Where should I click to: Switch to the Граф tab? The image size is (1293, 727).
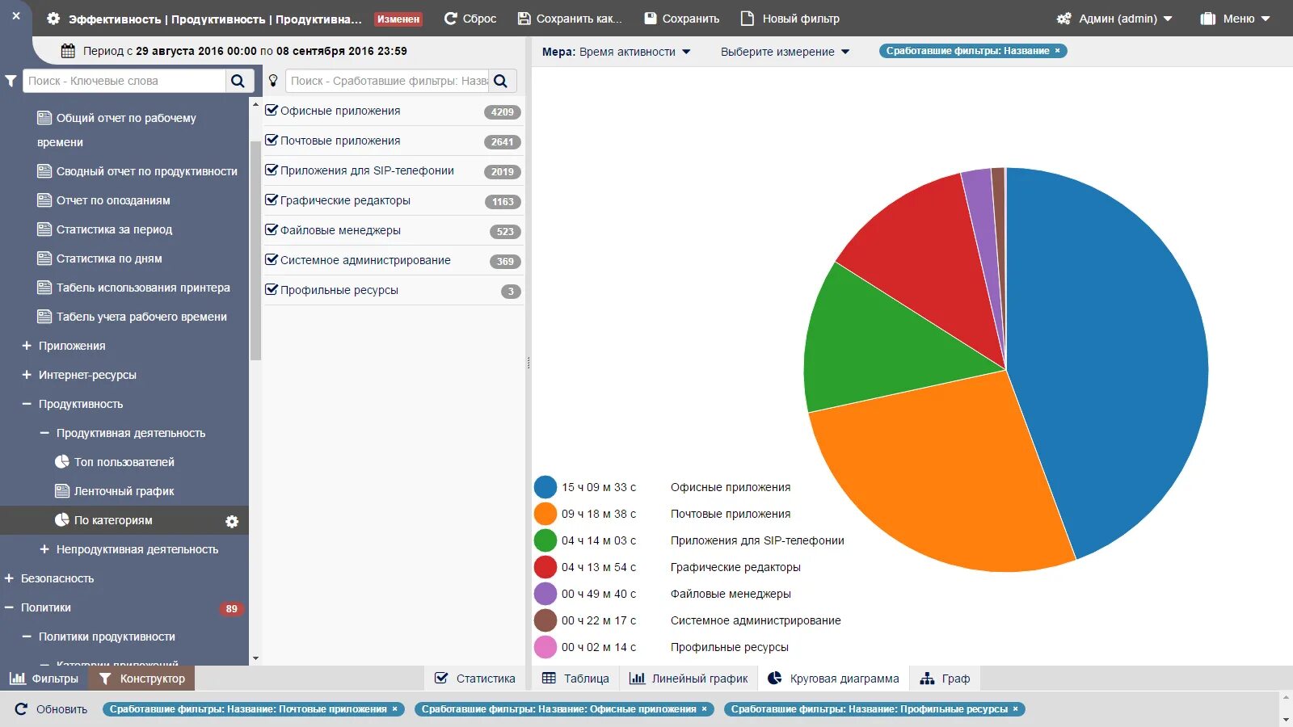[x=945, y=679]
